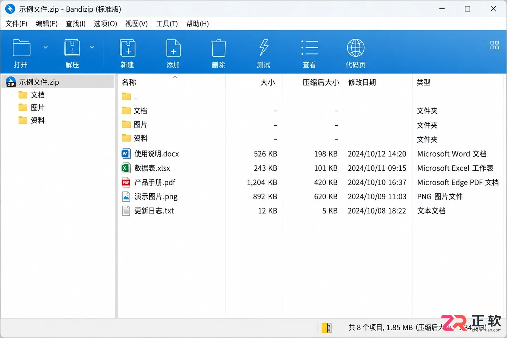The height and width of the screenshot is (338, 507).
Task: Sort by the 修改日期 column header
Action: 362,82
